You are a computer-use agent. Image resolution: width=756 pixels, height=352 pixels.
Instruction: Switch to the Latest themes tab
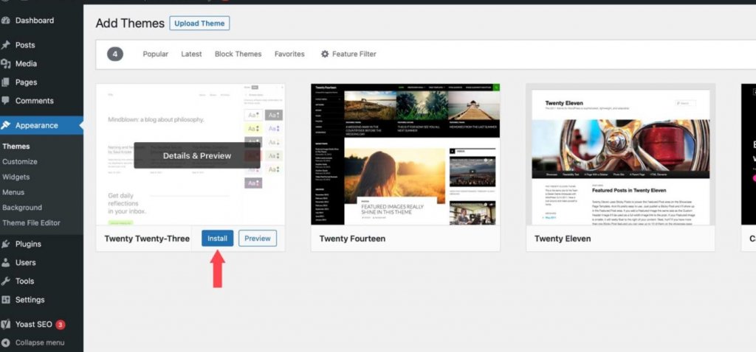coord(191,54)
